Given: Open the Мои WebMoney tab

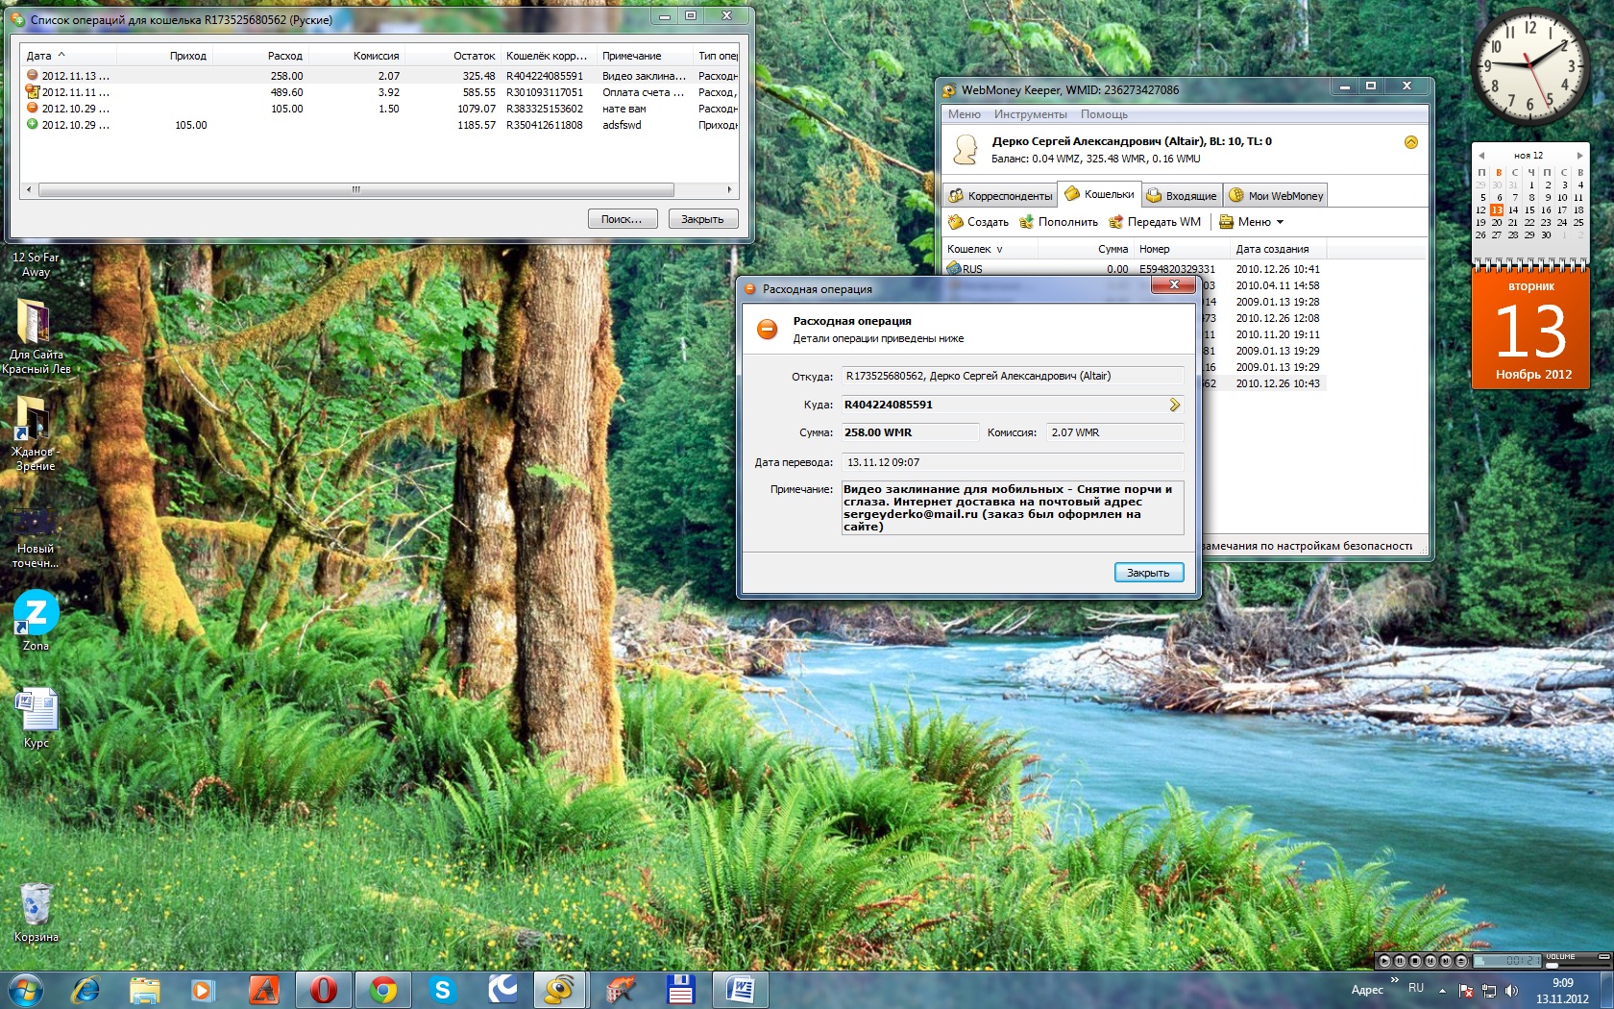Looking at the screenshot, I should pyautogui.click(x=1276, y=196).
